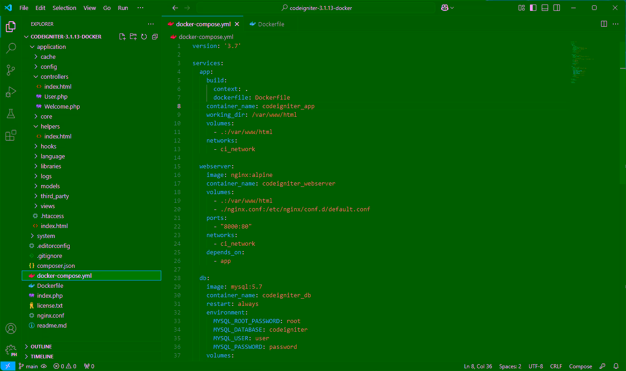626x371 pixels.
Task: Expand the system folder
Action: click(x=45, y=236)
